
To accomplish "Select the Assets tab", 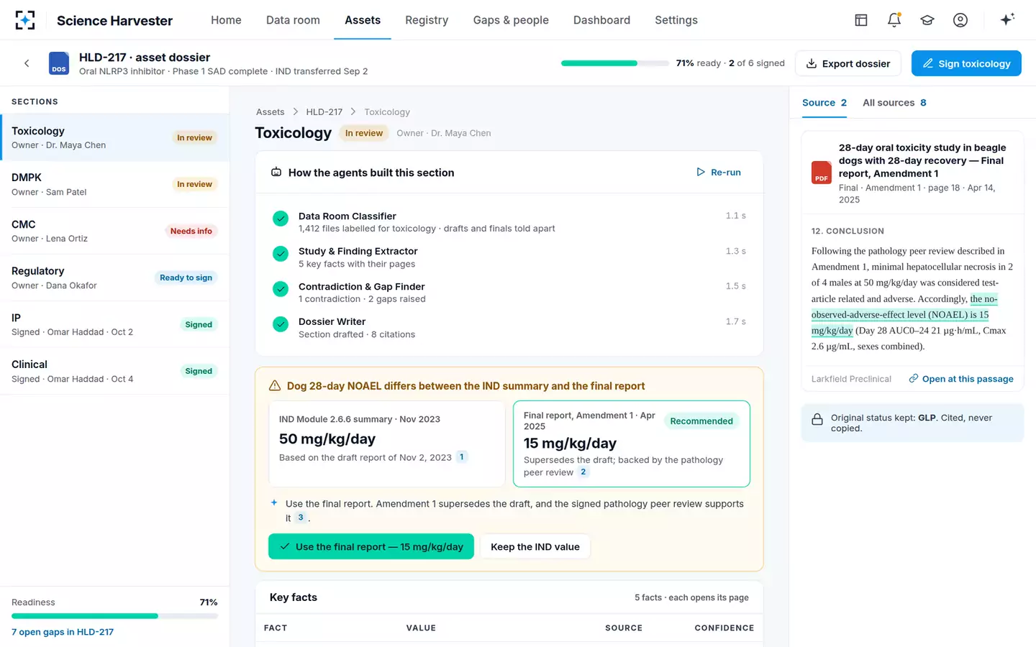I will [363, 20].
